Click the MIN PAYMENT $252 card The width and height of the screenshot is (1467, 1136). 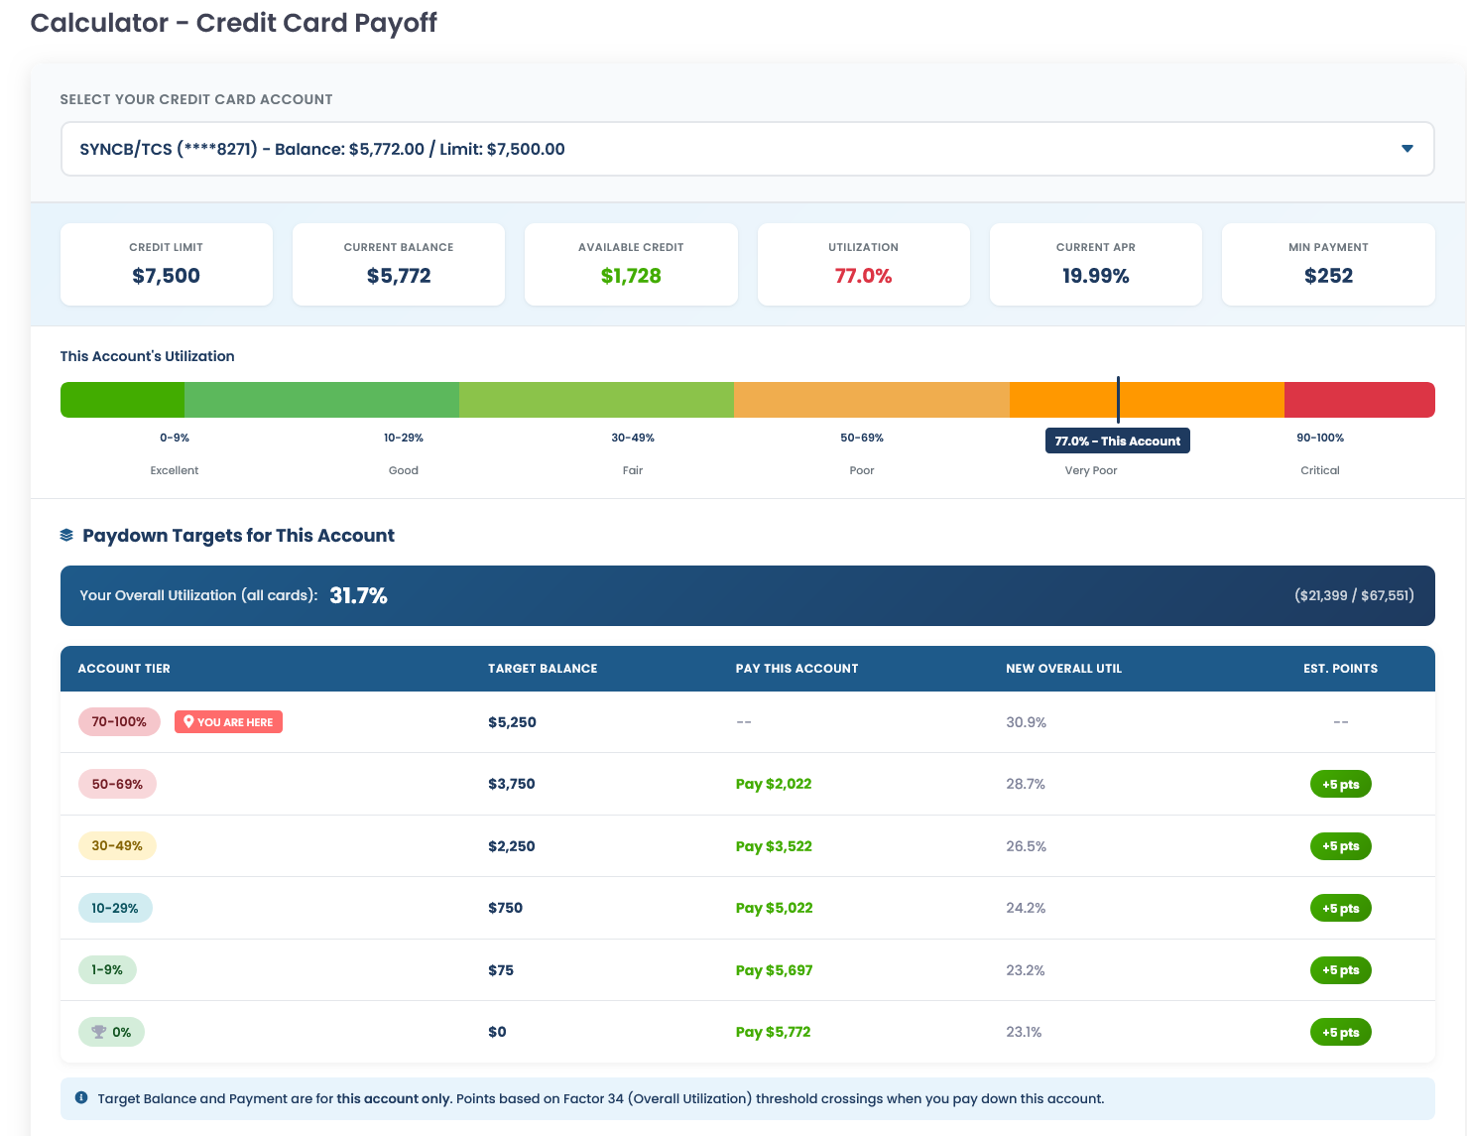pos(1328,264)
